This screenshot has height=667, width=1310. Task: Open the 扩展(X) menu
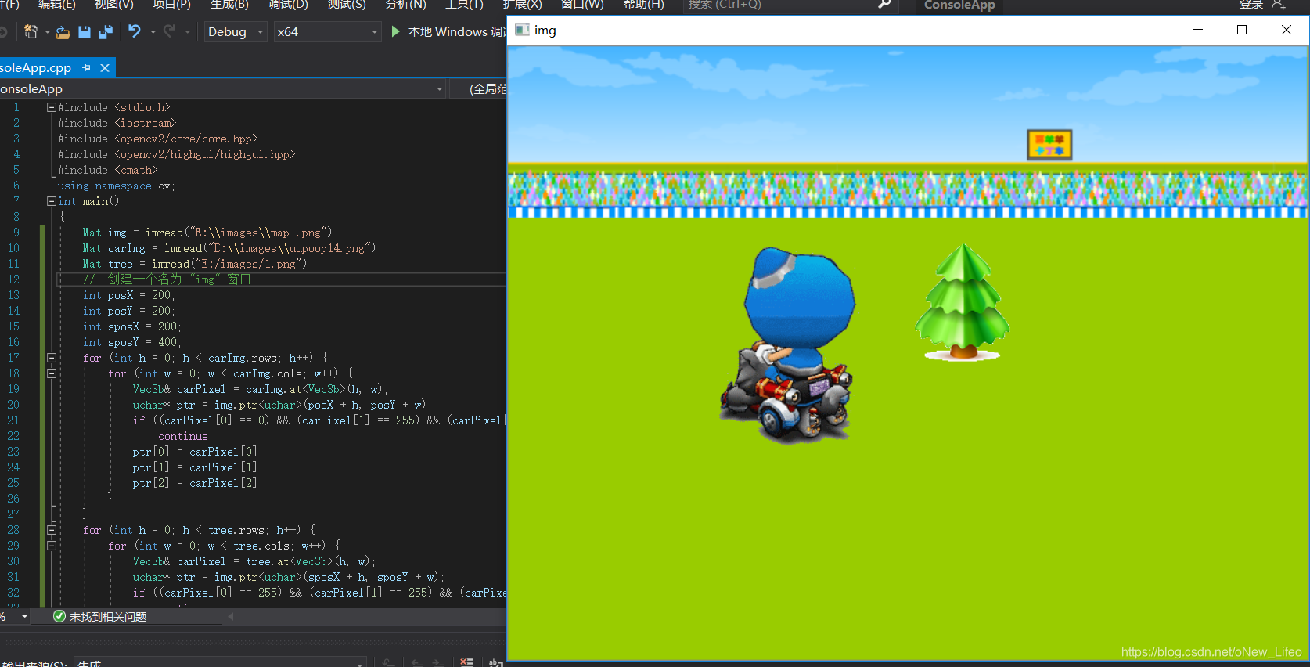[x=522, y=5]
